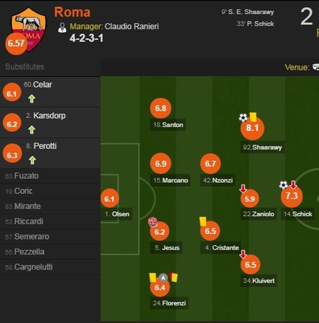
Task: Click the own-goal ball icon on Jesus
Action: coord(153,222)
